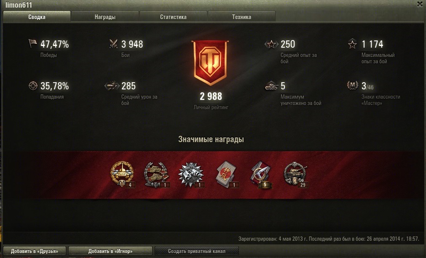Click the maximum experience star icon
The height and width of the screenshot is (258, 426).
tap(352, 44)
